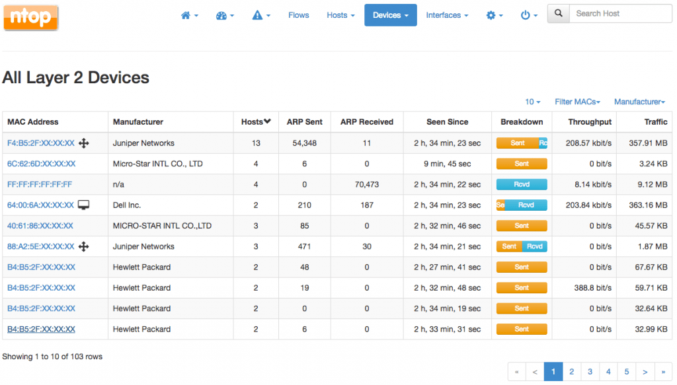Open the rows-per-page 10 dropdown
This screenshot has height=385, width=677.
point(532,102)
